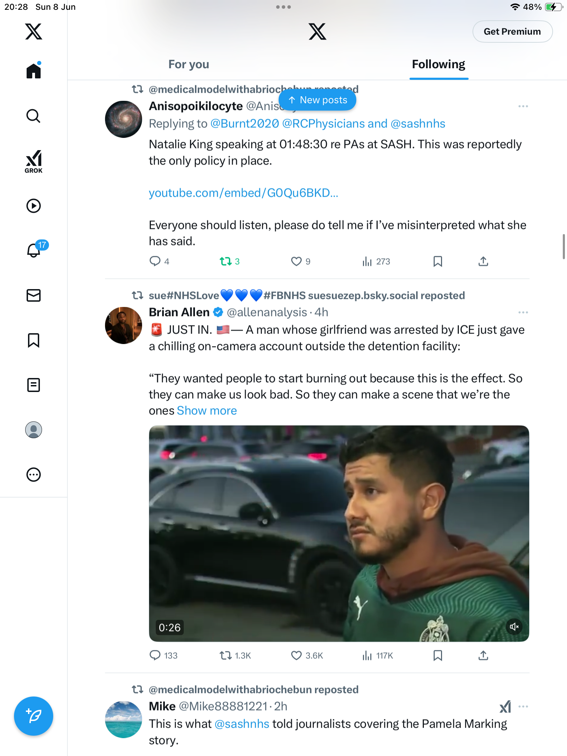Tap the compose new post button

point(34,716)
